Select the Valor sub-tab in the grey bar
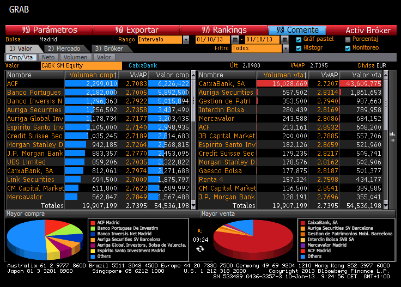 click(104, 57)
